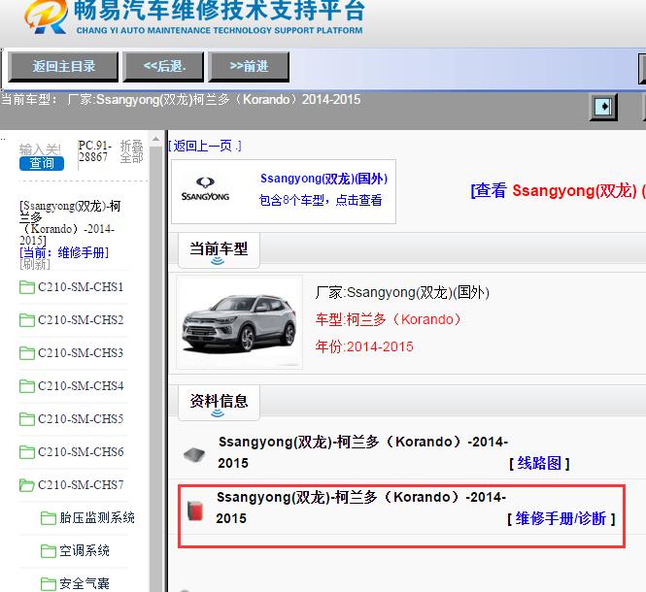Screen dimensions: 646x592
Task: Open 胎压监测系统 subfolder
Action: (x=97, y=517)
